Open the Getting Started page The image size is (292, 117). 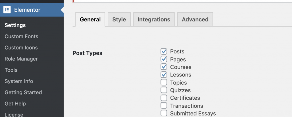(23, 92)
